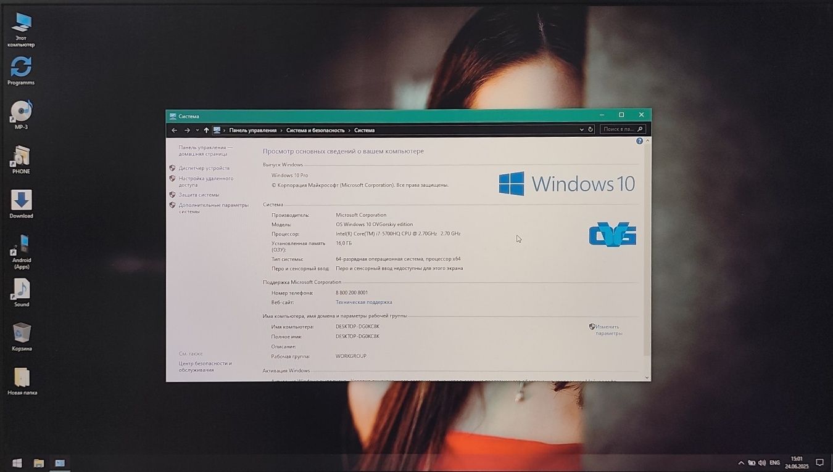The image size is (833, 472).
Task: Select the Система breadcrumb segment
Action: point(364,130)
